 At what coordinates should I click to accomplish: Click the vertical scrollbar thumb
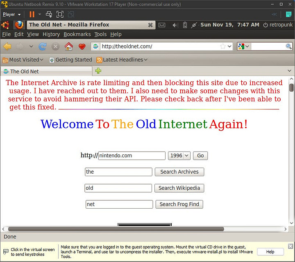tap(291, 88)
